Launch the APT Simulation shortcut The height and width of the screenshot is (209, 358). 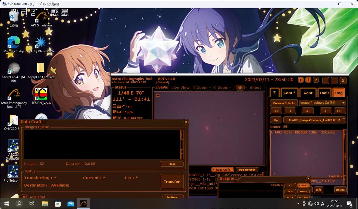click(x=41, y=19)
